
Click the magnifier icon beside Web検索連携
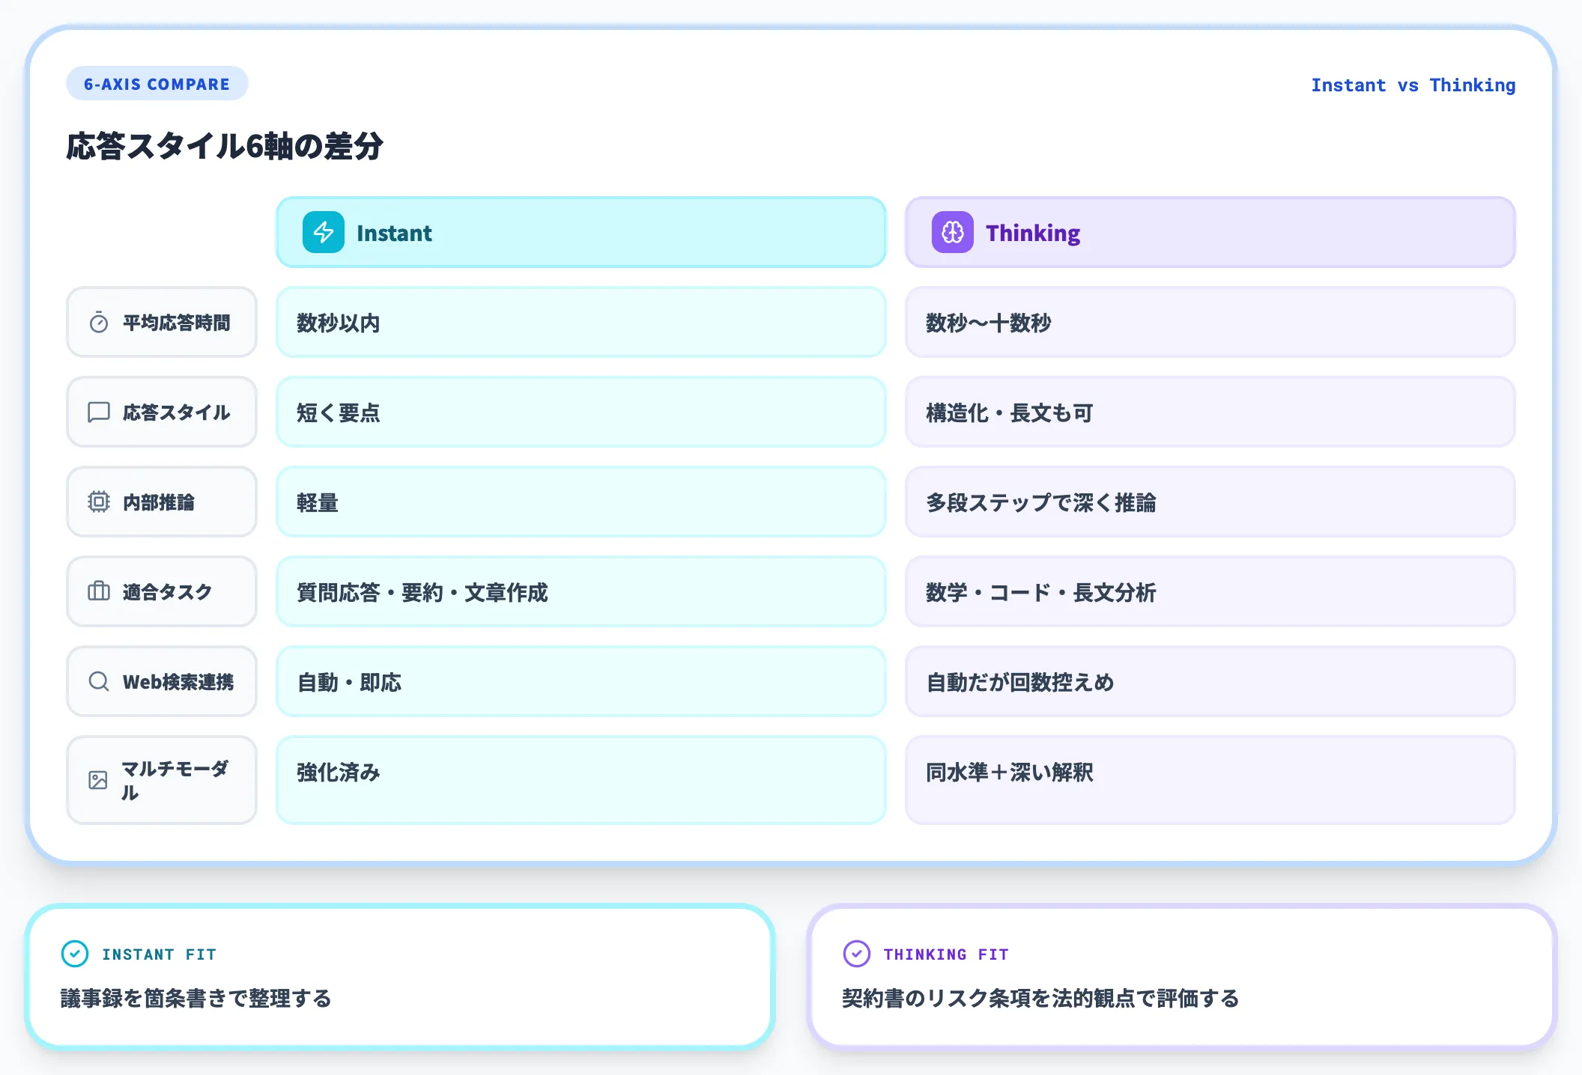click(x=99, y=681)
